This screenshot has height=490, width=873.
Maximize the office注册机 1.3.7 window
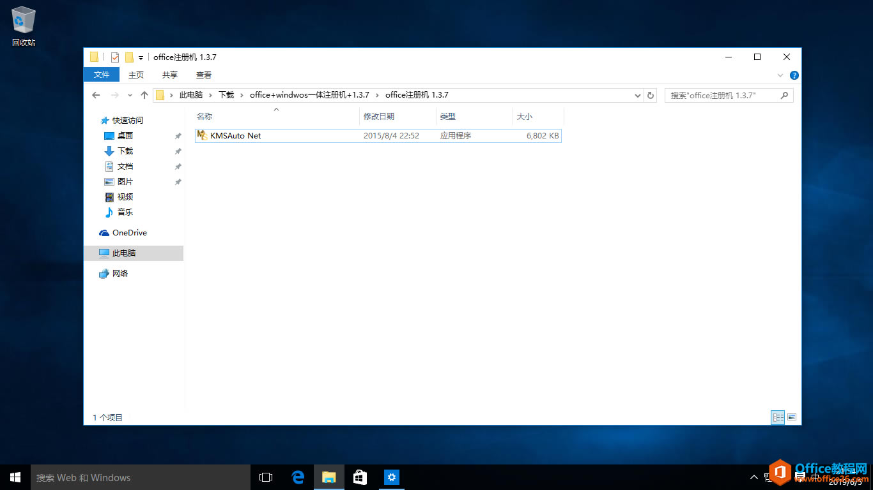tap(757, 57)
